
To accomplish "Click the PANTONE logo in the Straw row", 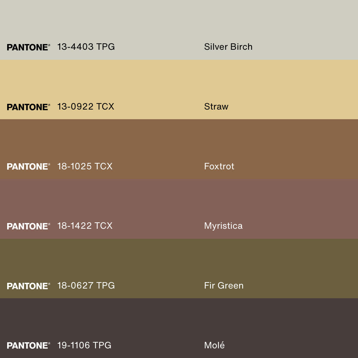I will click(28, 107).
